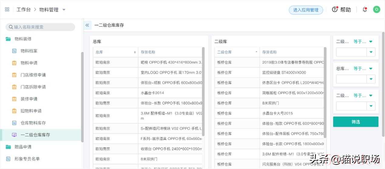The height and width of the screenshot is (169, 385).
Task: Click the 旧物料申请 form icon
Action: click(x=14, y=111)
